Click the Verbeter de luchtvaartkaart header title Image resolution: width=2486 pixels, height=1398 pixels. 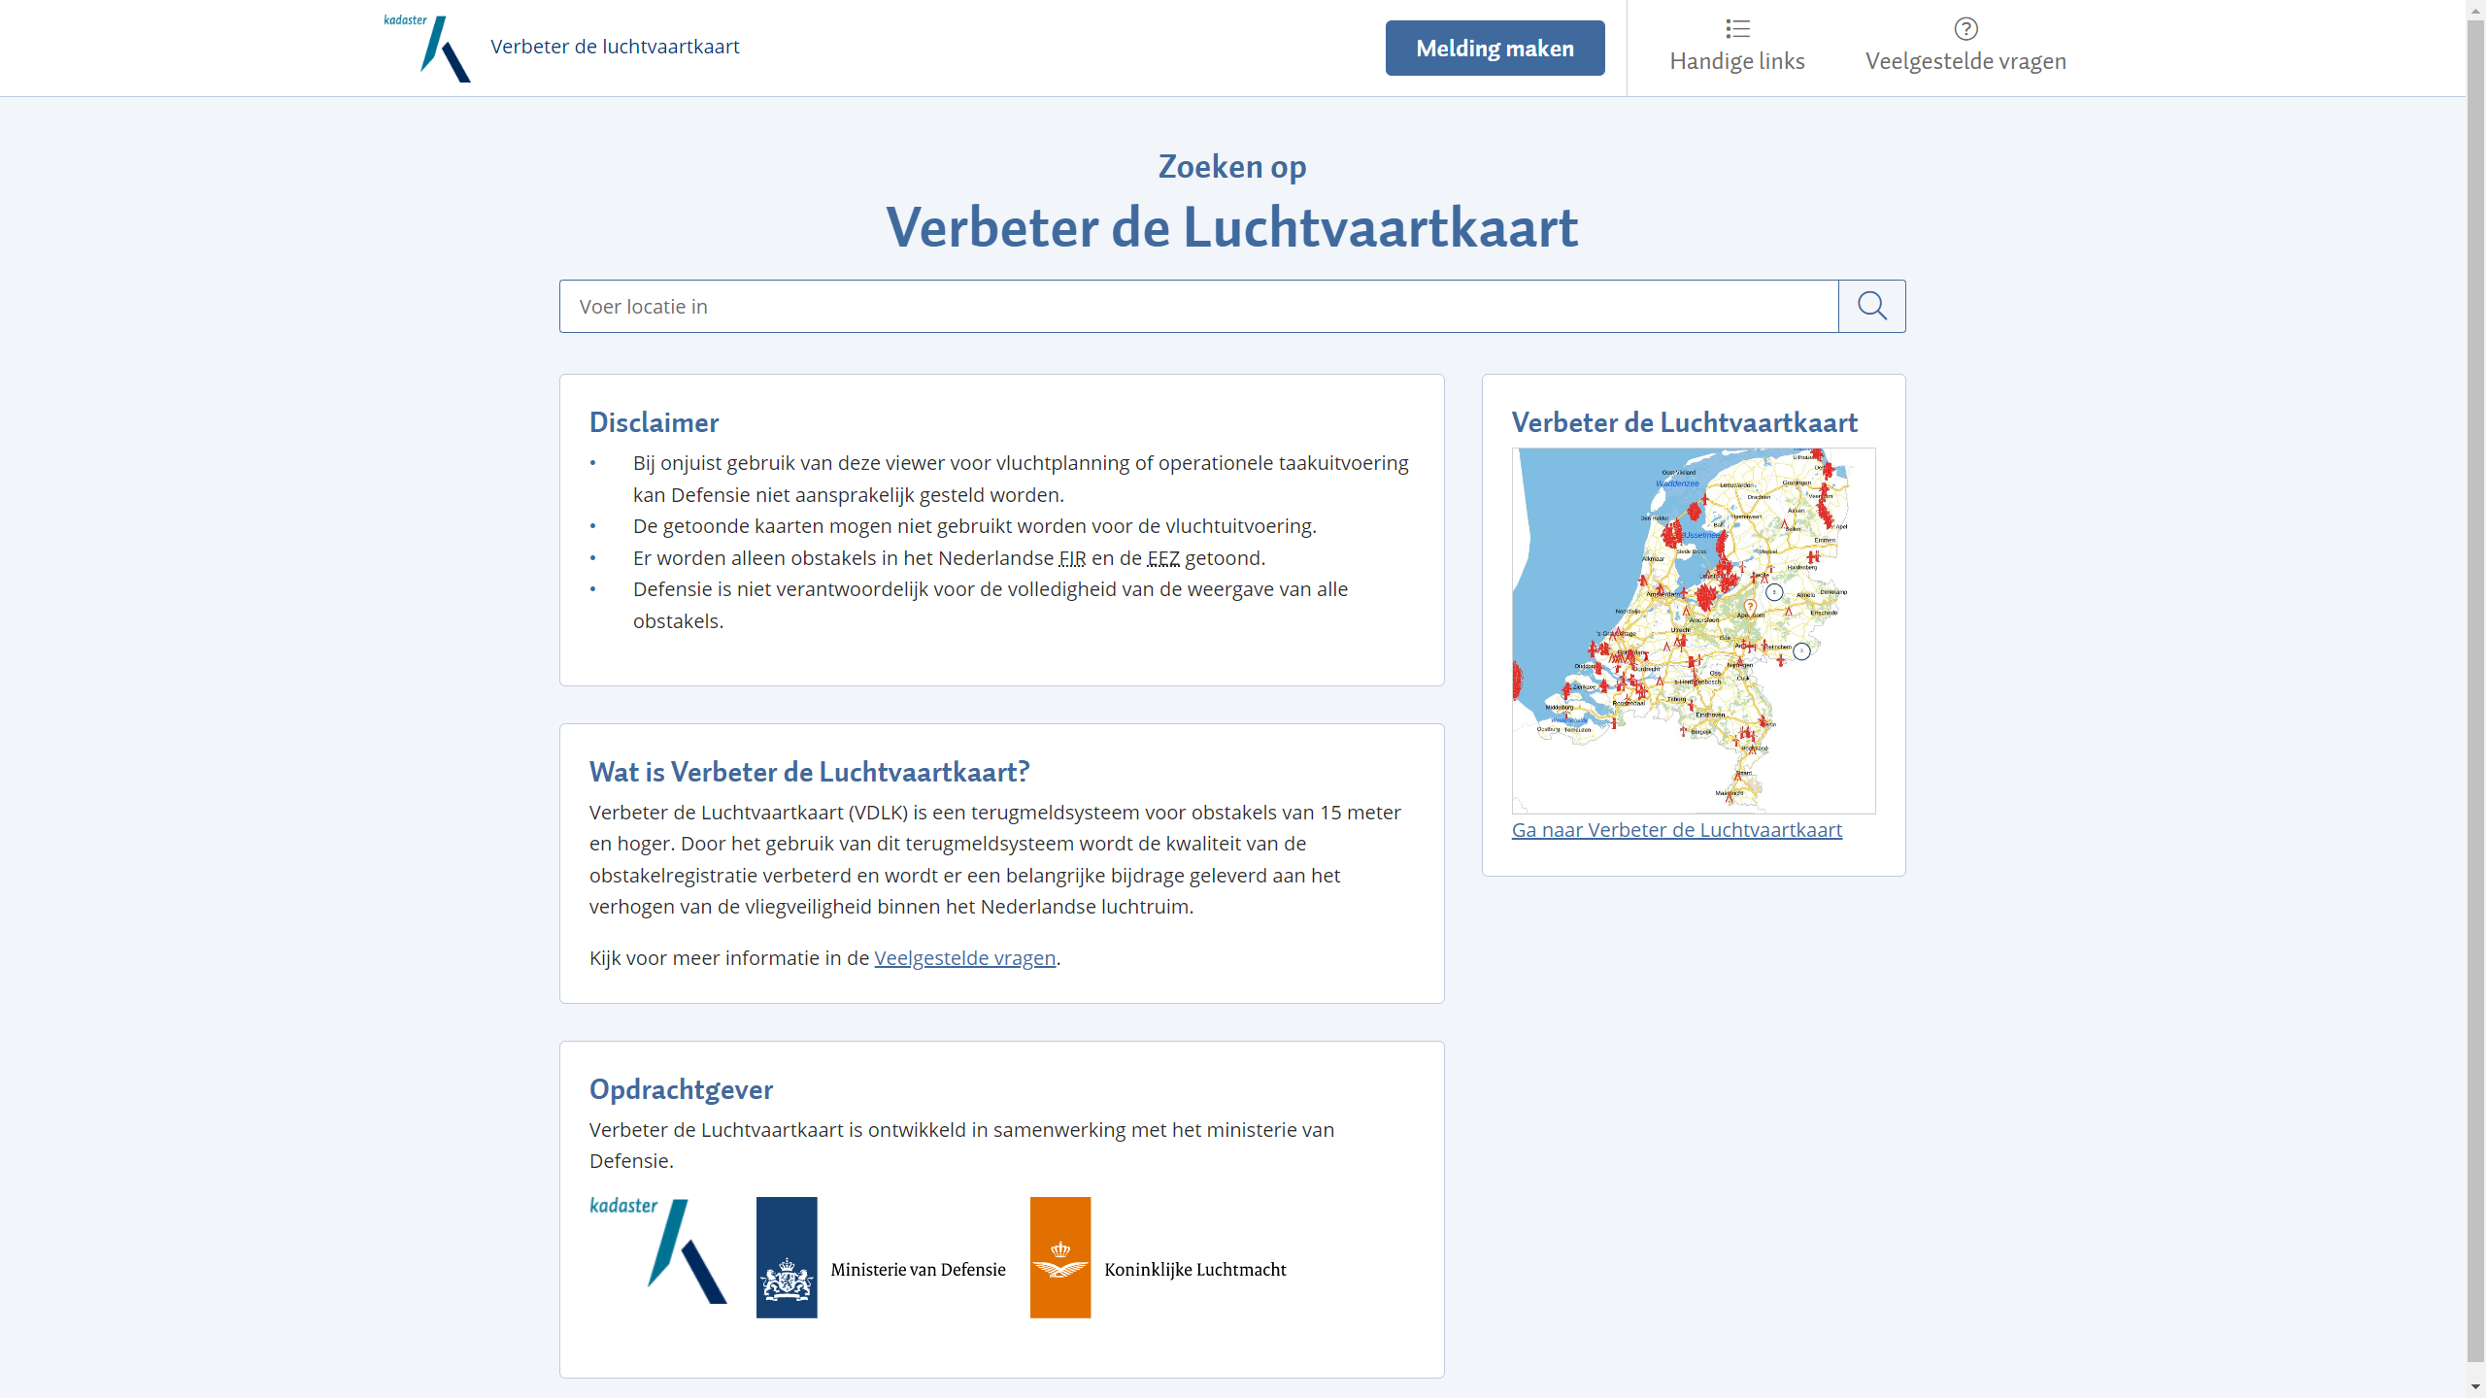(615, 47)
